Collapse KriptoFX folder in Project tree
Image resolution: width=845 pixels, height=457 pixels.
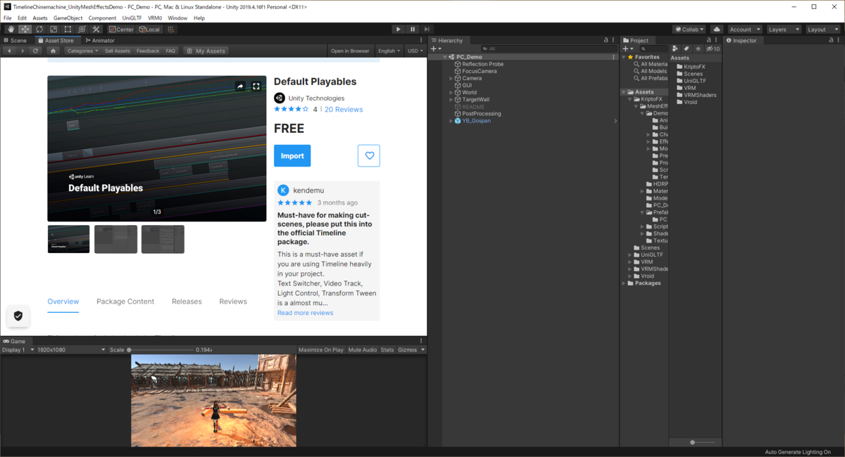[631, 99]
